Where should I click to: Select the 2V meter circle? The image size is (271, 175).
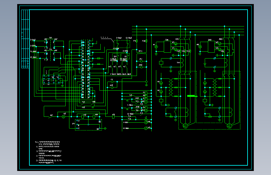pos(141,61)
